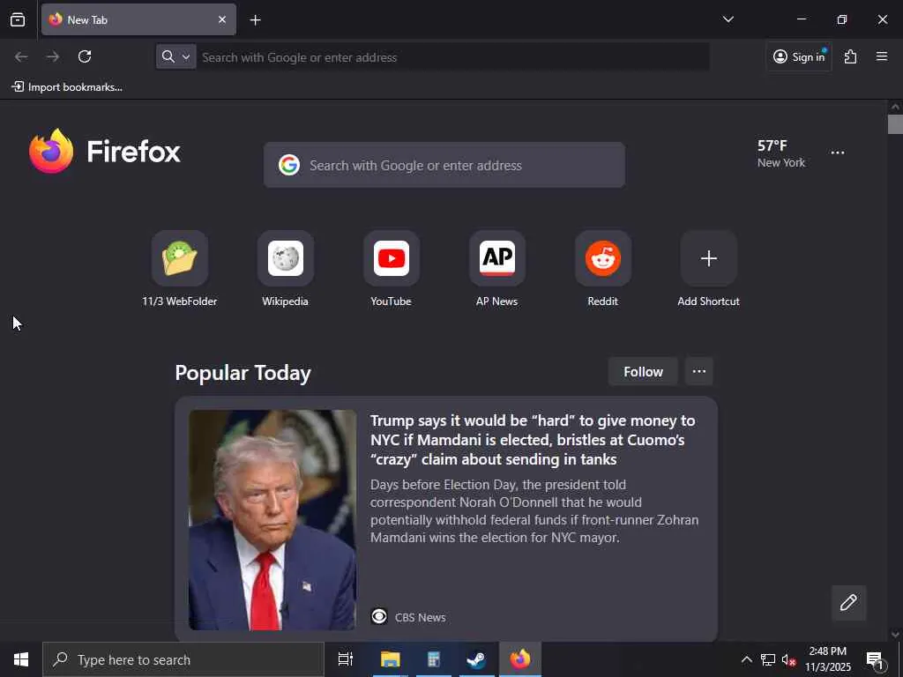Expand the list all tabs chevron
The image size is (903, 677).
coord(728,19)
